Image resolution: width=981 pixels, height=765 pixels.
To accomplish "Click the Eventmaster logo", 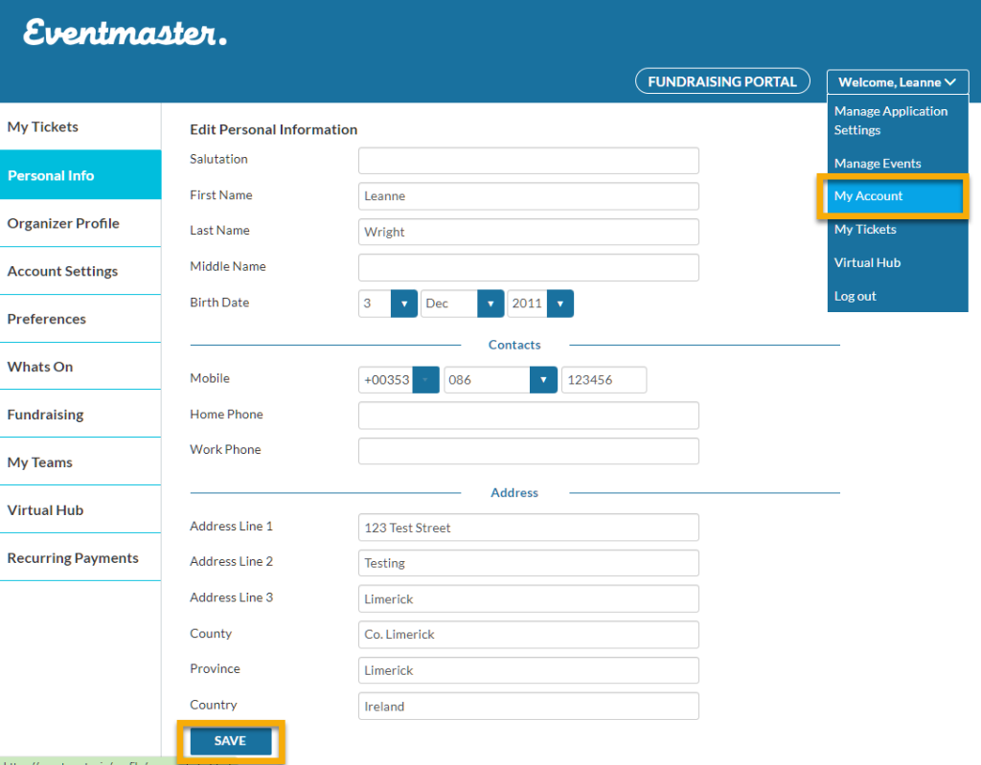I will [x=125, y=33].
